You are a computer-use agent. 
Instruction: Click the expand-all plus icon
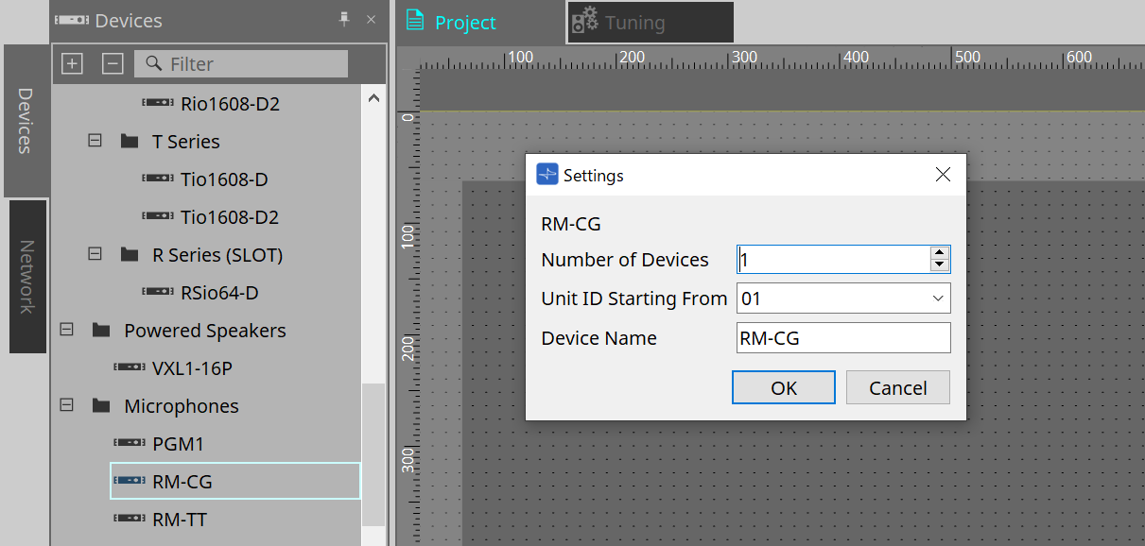72,63
